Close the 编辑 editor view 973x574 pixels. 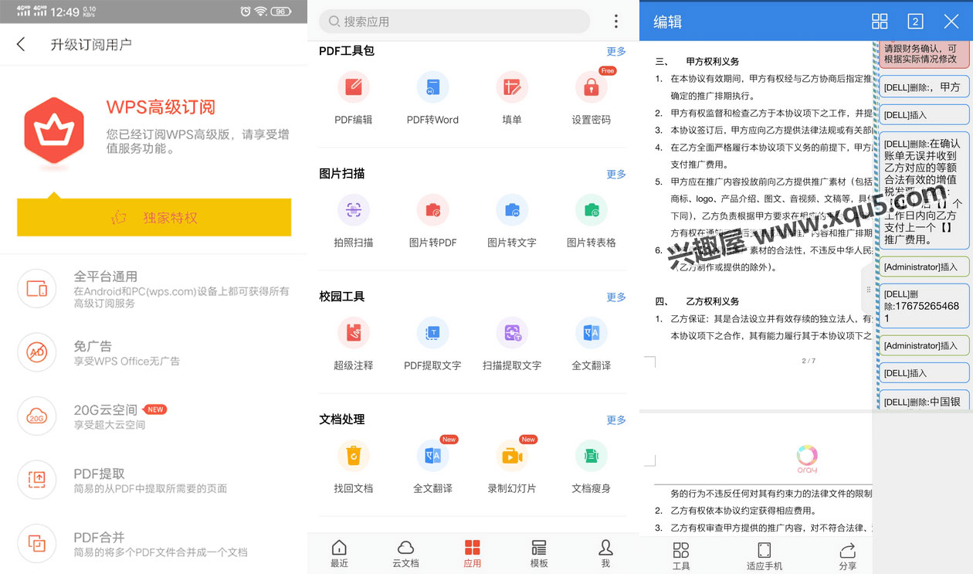point(951,22)
